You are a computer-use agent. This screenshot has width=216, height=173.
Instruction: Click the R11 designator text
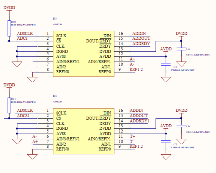click(x=13, y=99)
